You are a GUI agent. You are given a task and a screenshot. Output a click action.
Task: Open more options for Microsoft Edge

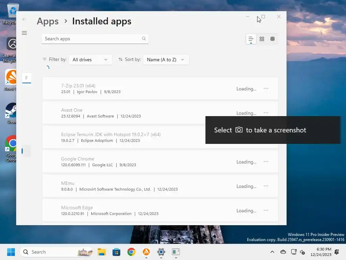click(x=266, y=210)
